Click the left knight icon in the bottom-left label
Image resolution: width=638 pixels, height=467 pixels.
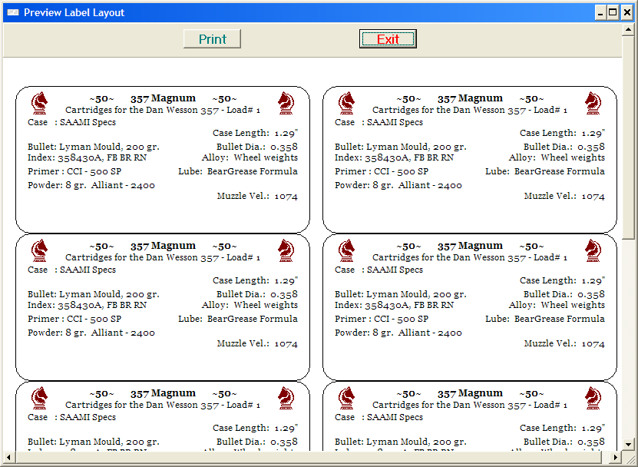[39, 398]
